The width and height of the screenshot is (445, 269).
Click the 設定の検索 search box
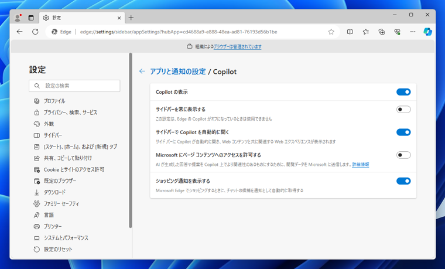click(x=74, y=86)
